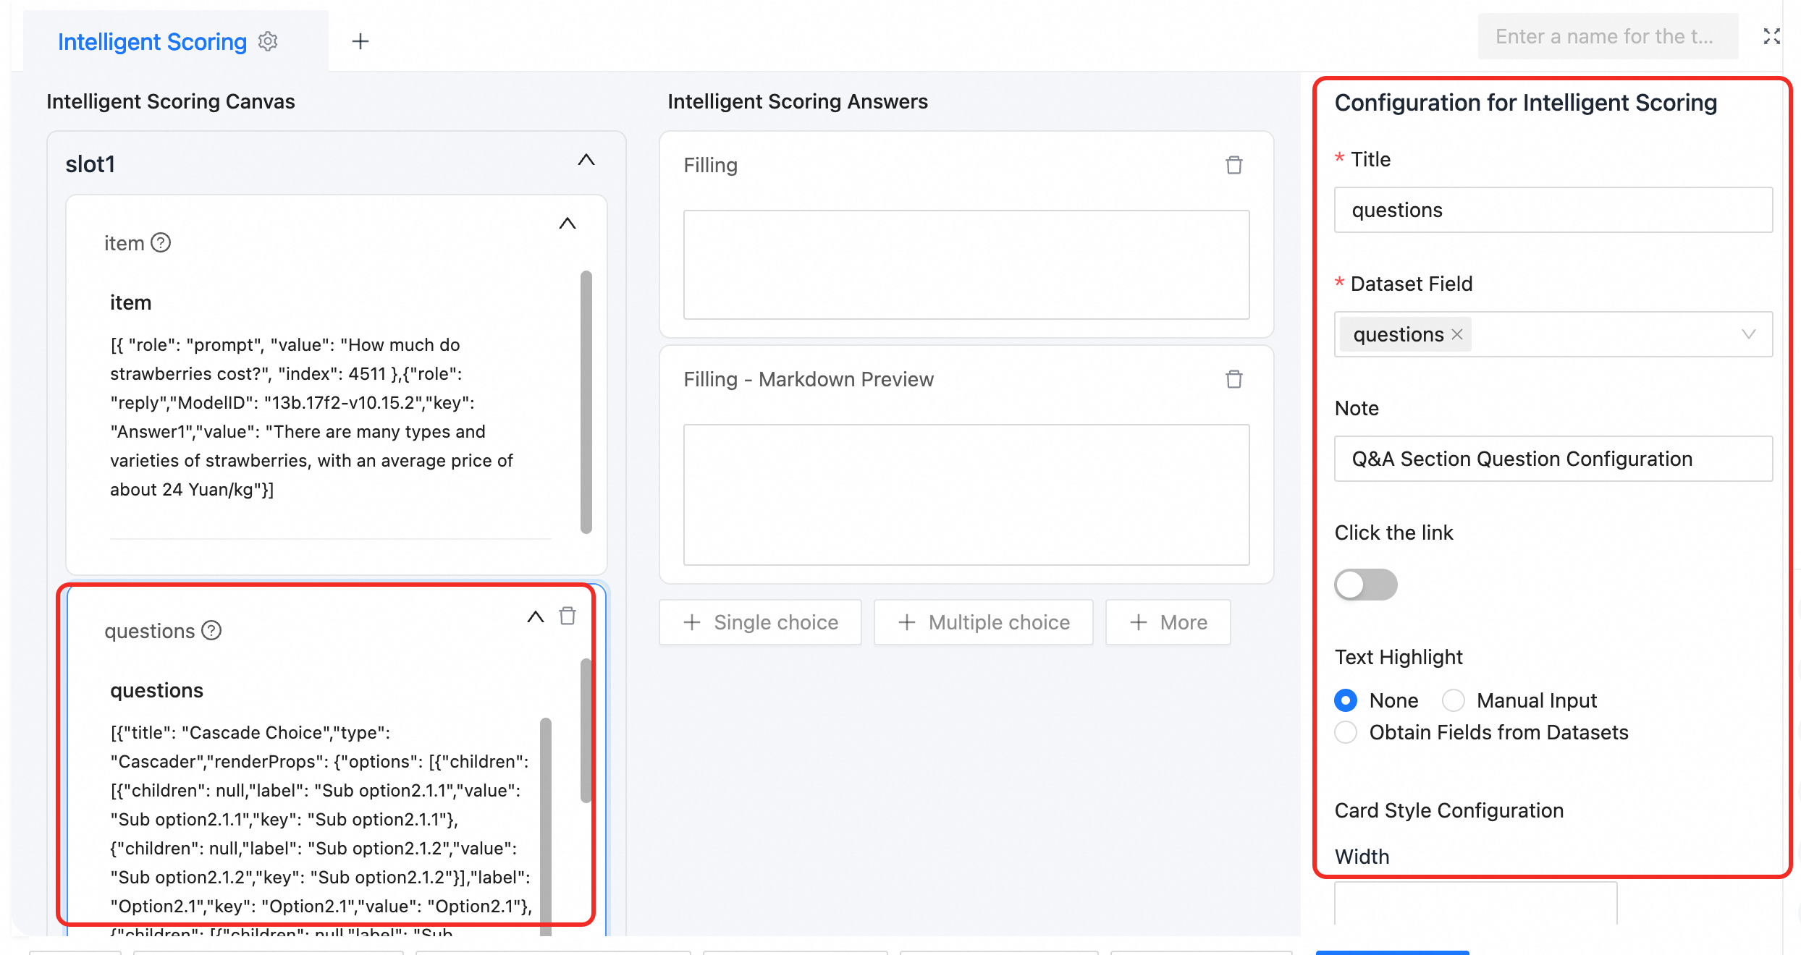The height and width of the screenshot is (955, 1801).
Task: Add a Single choice answer
Action: click(760, 622)
